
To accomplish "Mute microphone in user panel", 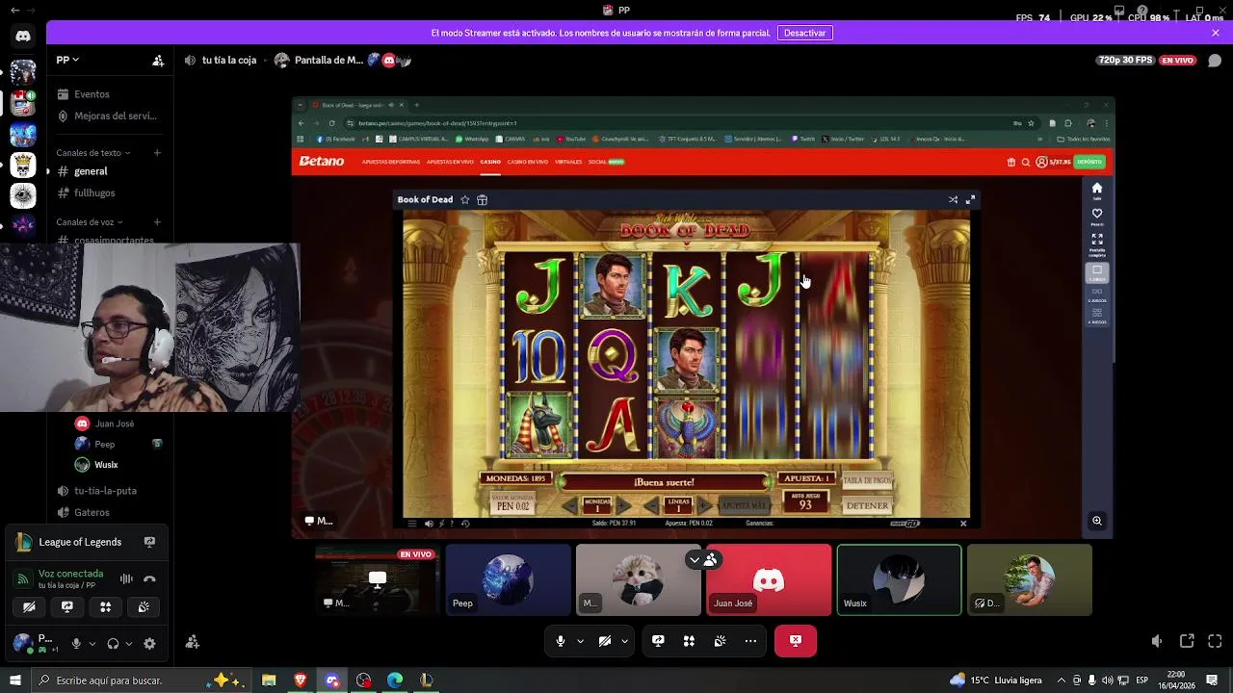I will pyautogui.click(x=76, y=643).
